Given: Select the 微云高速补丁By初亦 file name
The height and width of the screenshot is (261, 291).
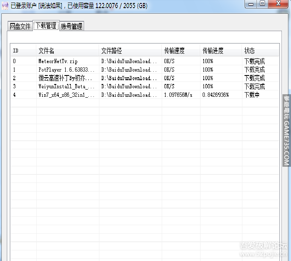Looking at the screenshot, I should 65,78.
